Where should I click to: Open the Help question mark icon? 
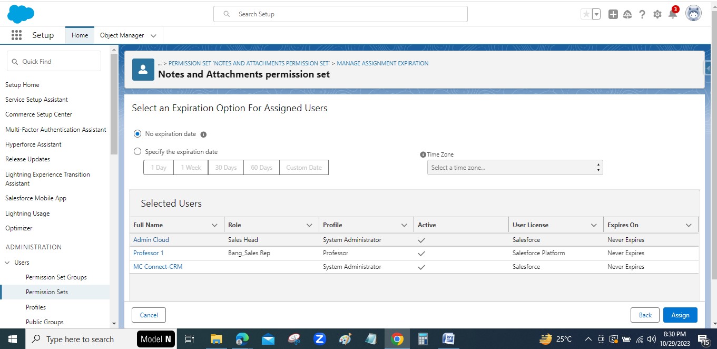click(642, 14)
